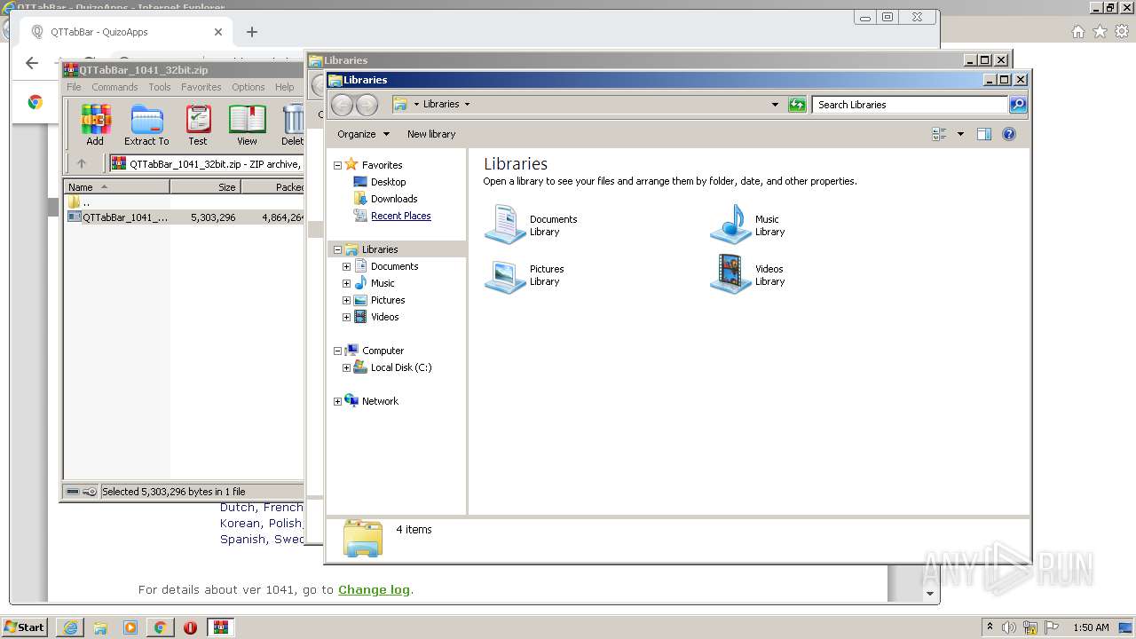Collapse the Computer tree node
Viewport: 1136px width, 639px height.
tap(337, 351)
